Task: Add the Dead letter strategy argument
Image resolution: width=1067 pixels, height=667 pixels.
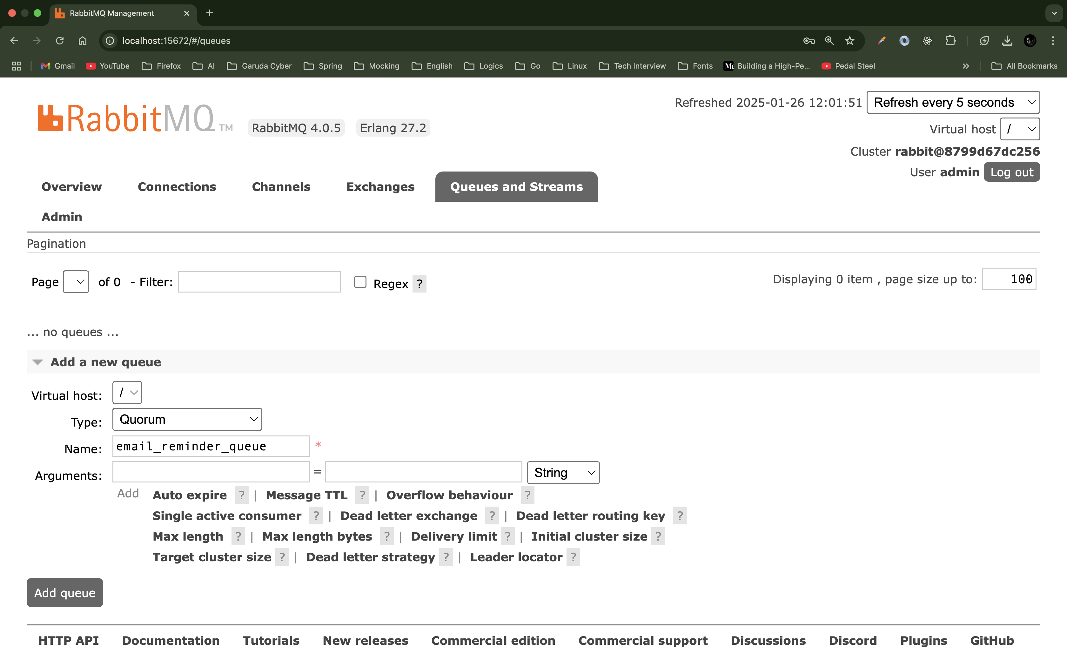Action: [x=370, y=557]
